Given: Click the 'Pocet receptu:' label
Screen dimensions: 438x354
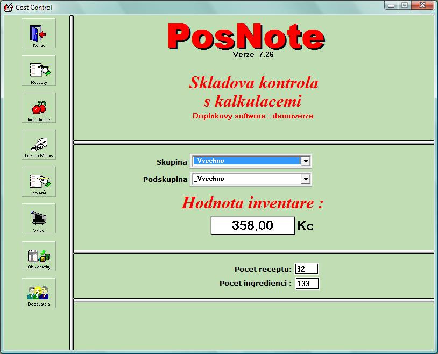Looking at the screenshot, I should [263, 270].
